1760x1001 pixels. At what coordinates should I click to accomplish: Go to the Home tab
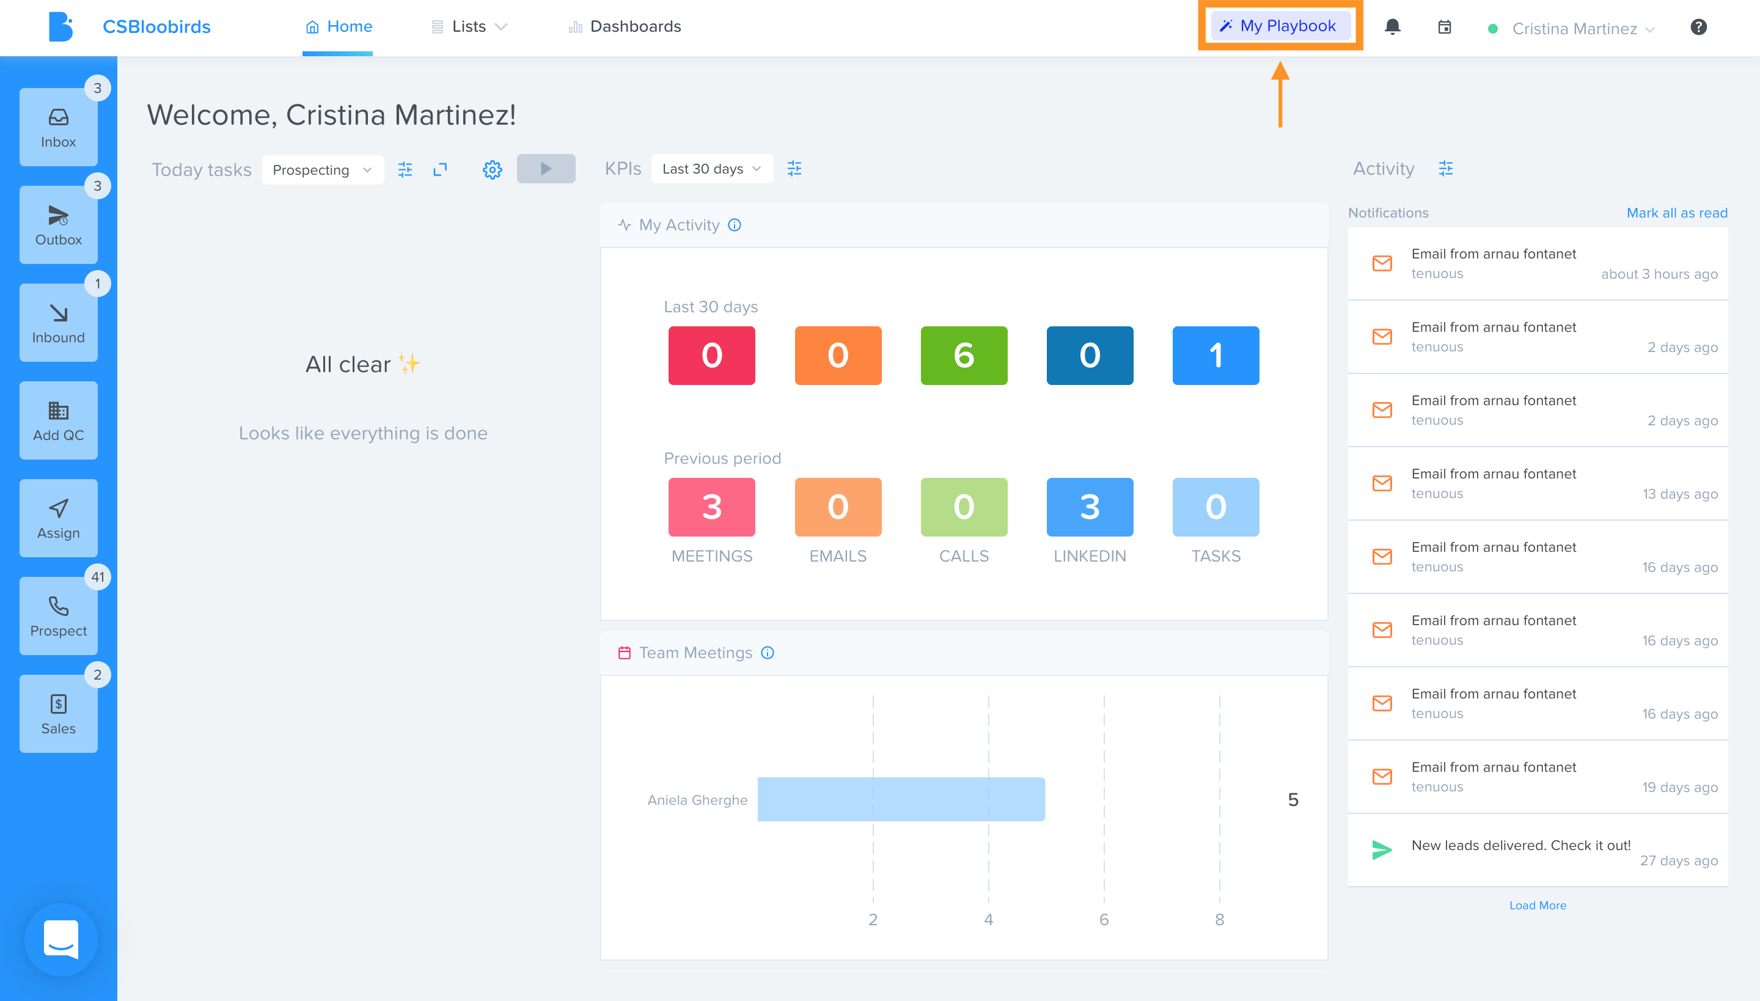coord(339,27)
